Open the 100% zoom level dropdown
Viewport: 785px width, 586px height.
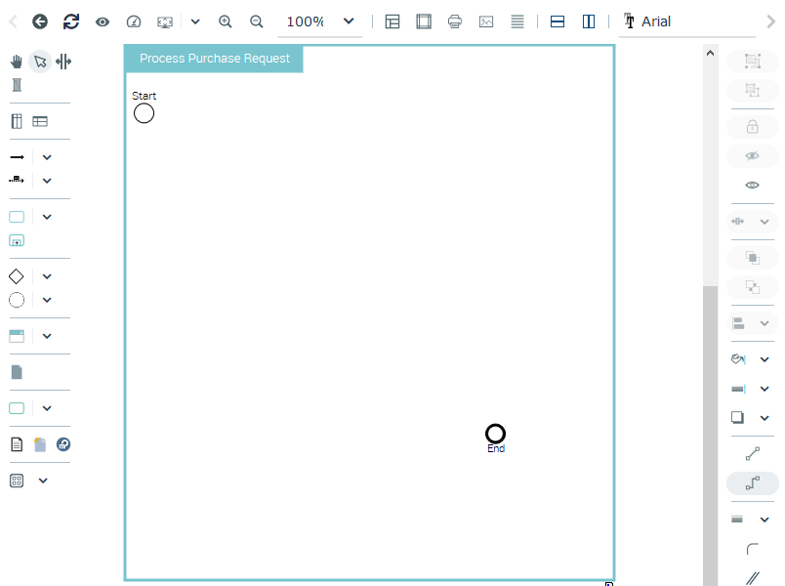(x=320, y=21)
